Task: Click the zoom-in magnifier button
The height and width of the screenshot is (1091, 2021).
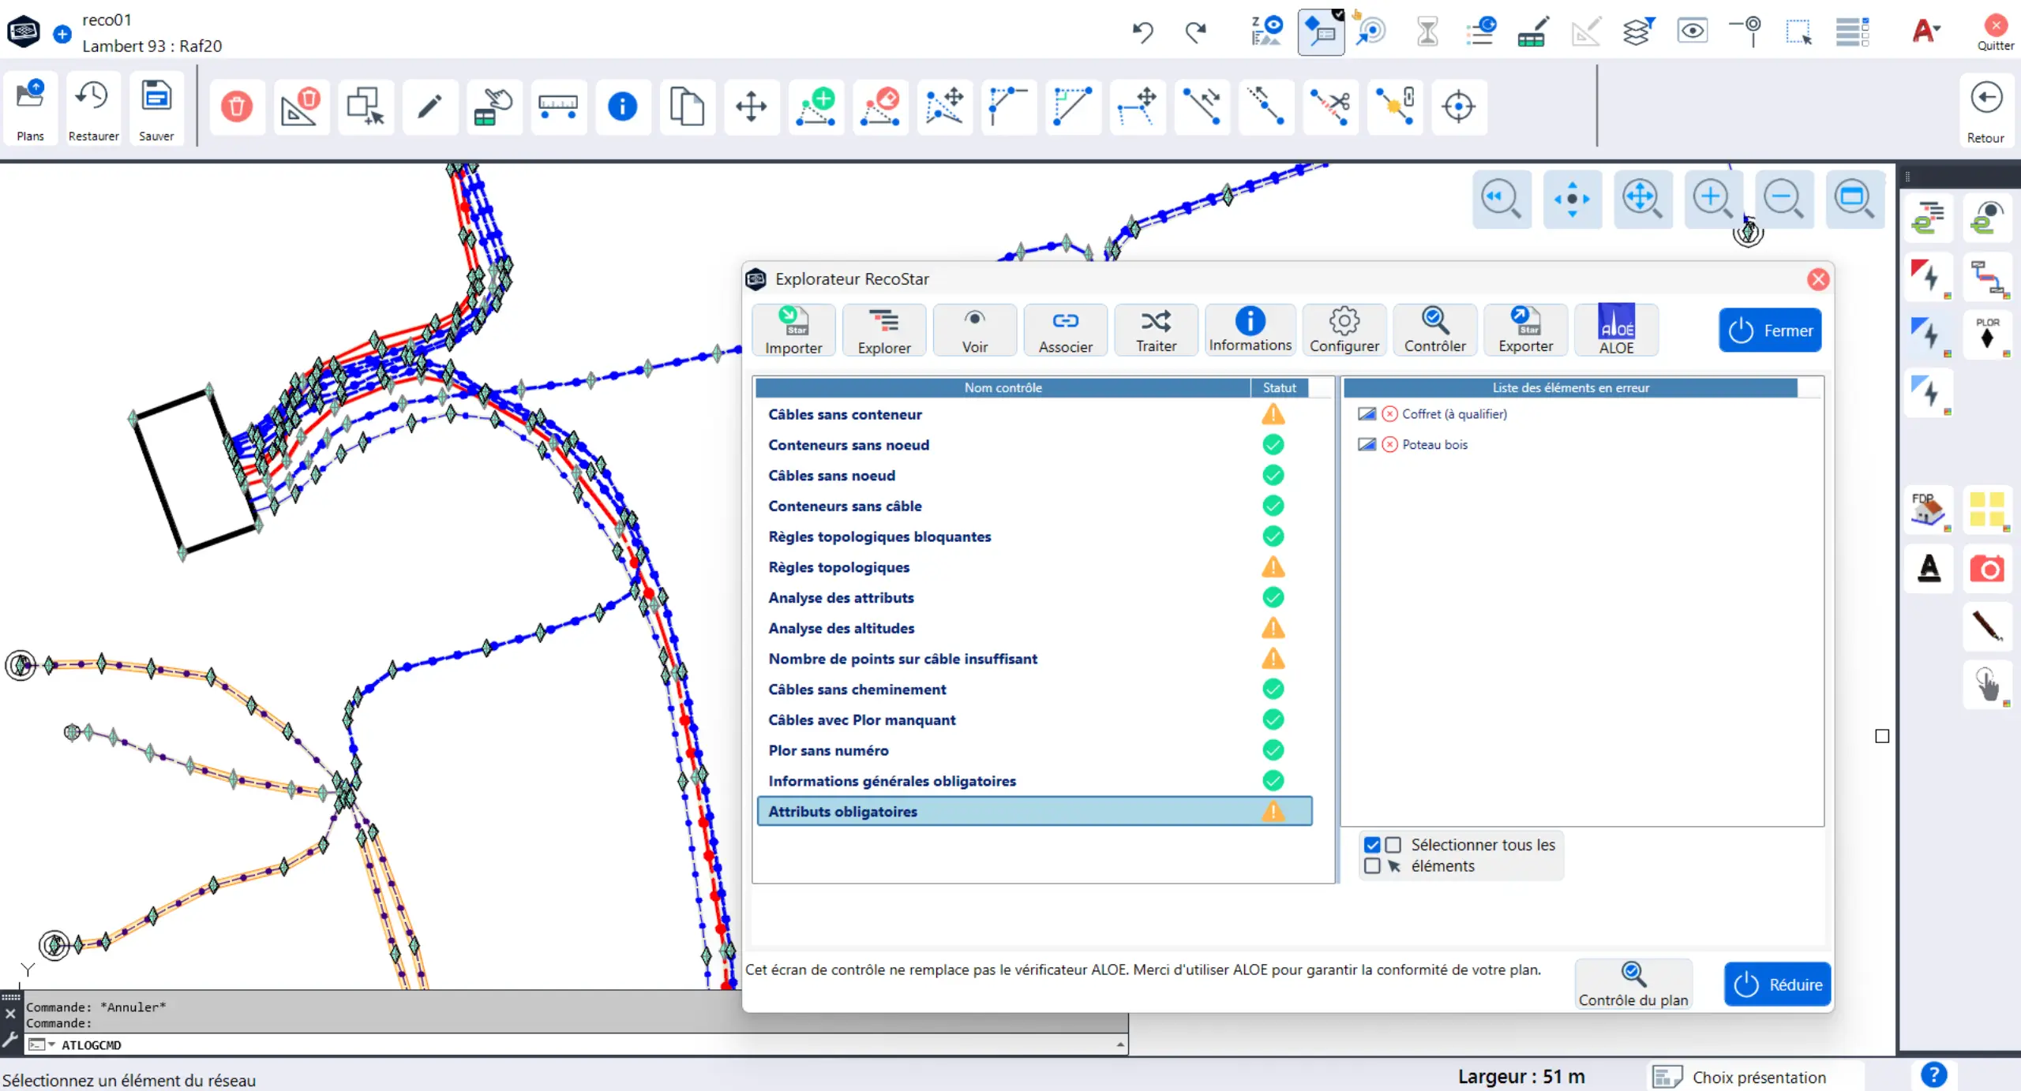Action: point(1712,199)
